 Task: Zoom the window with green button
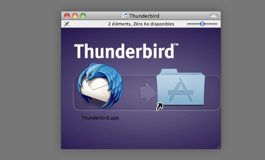(x=83, y=16)
